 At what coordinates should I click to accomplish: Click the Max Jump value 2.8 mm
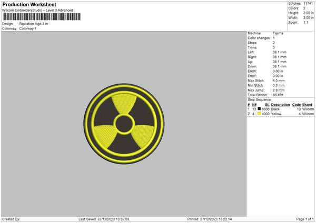click(279, 90)
